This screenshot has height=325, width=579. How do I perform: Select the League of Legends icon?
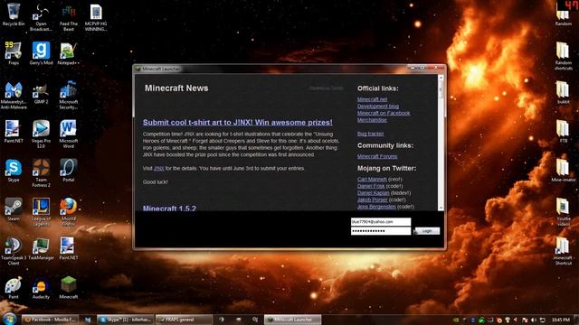click(x=41, y=212)
